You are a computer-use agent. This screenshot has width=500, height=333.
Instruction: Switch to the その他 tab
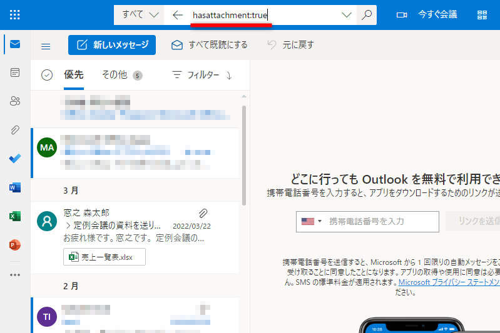click(x=122, y=75)
